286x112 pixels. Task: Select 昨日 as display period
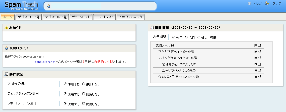[186, 37]
